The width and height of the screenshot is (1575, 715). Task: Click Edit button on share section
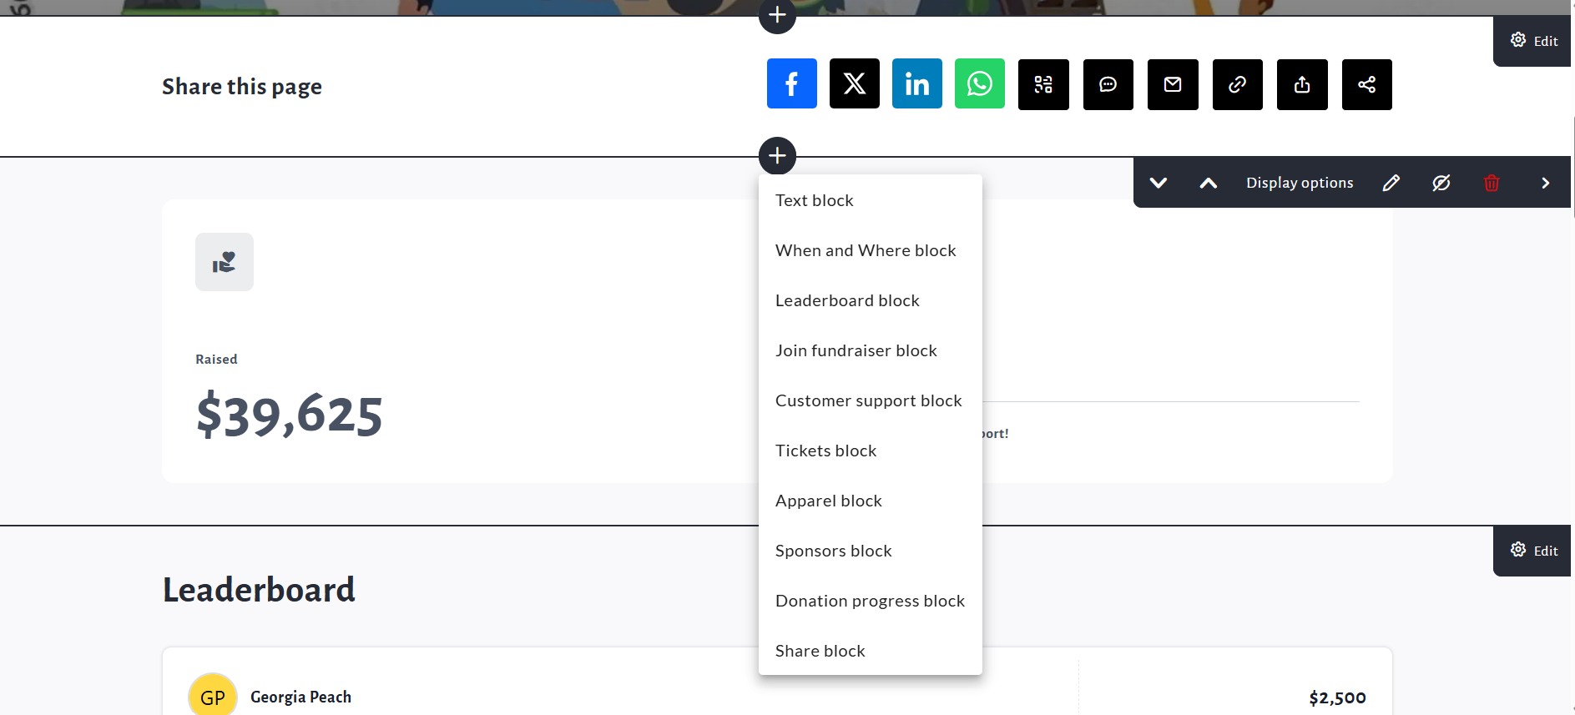click(x=1533, y=41)
